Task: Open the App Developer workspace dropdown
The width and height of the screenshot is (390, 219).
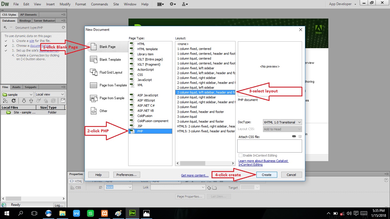Action: click(343, 4)
